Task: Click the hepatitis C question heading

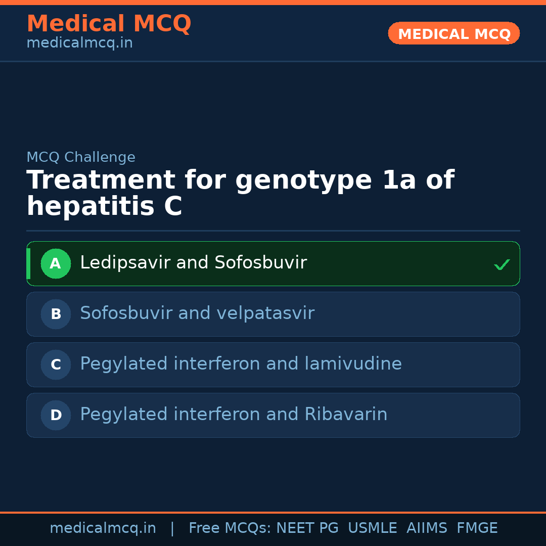Action: 240,194
